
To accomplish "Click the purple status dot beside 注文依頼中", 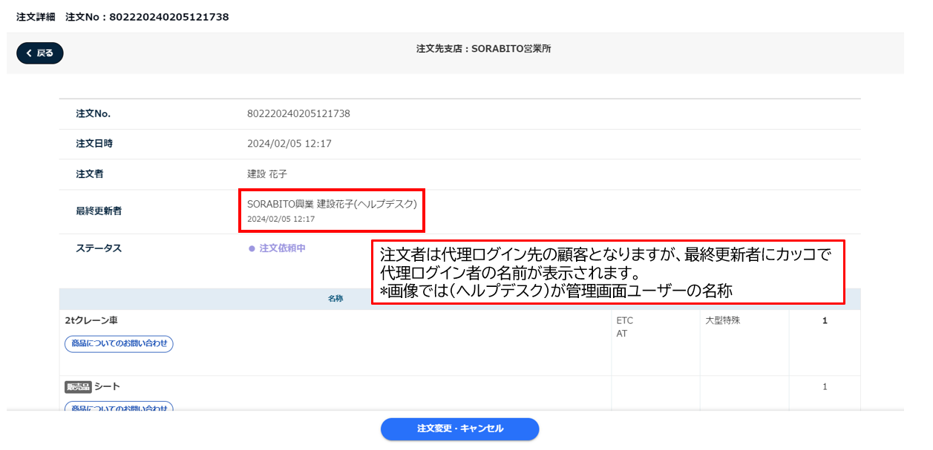I will (252, 248).
